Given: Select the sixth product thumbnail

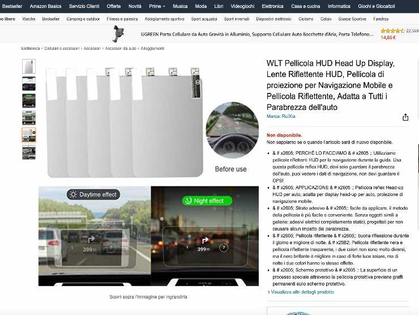Looking at the screenshot, I should [x=29, y=152].
